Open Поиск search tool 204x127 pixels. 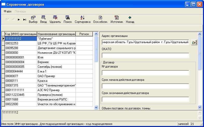[67, 18]
